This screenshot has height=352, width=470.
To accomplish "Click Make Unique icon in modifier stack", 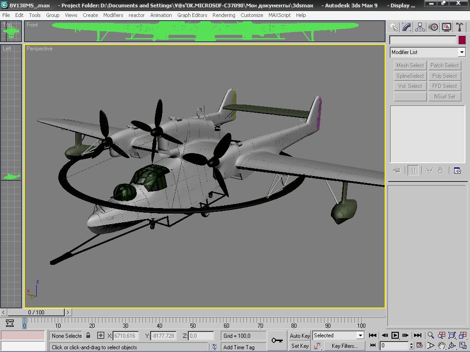I will pos(429,170).
